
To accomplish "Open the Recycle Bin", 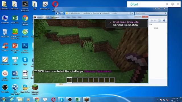I will 5,33.
